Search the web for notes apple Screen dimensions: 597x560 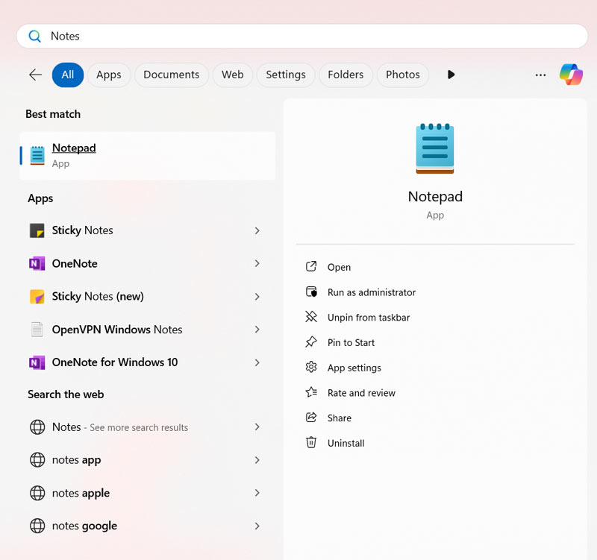(x=147, y=493)
